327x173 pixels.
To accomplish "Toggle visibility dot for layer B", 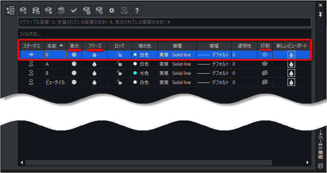I will (74, 73).
